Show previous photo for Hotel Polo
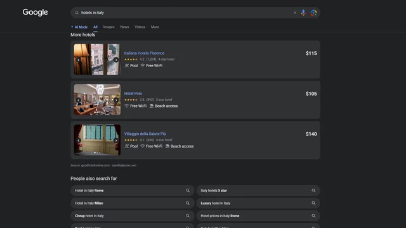 pos(79,100)
